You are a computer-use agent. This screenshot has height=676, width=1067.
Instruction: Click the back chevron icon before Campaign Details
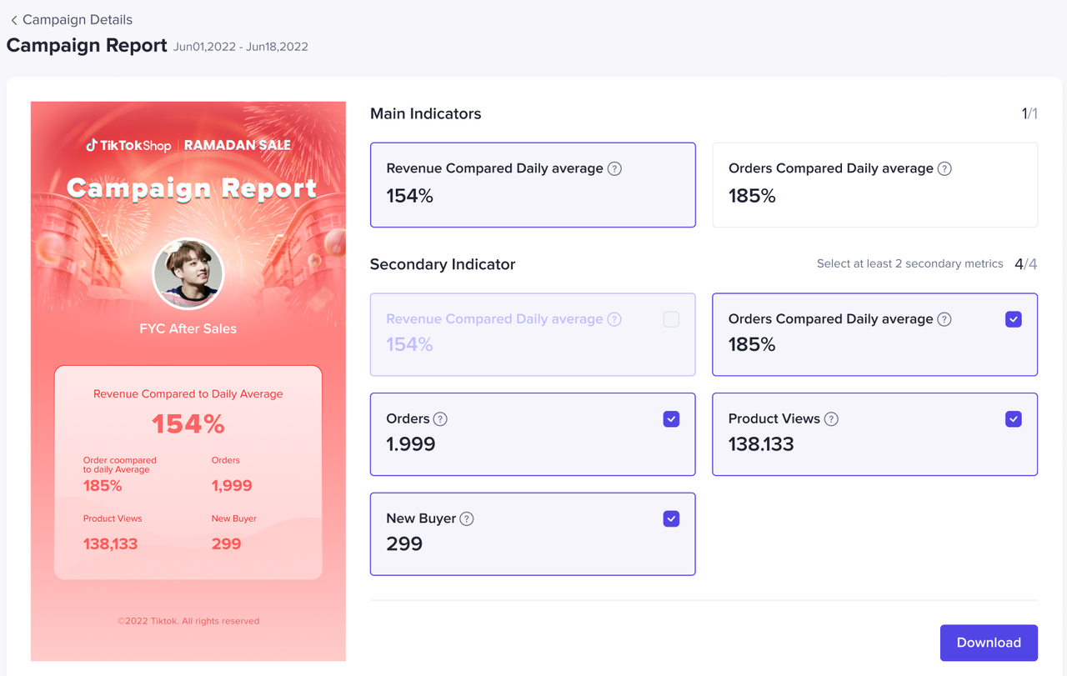[x=13, y=20]
